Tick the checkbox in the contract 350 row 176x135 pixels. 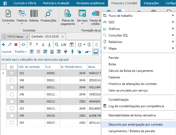12,101
